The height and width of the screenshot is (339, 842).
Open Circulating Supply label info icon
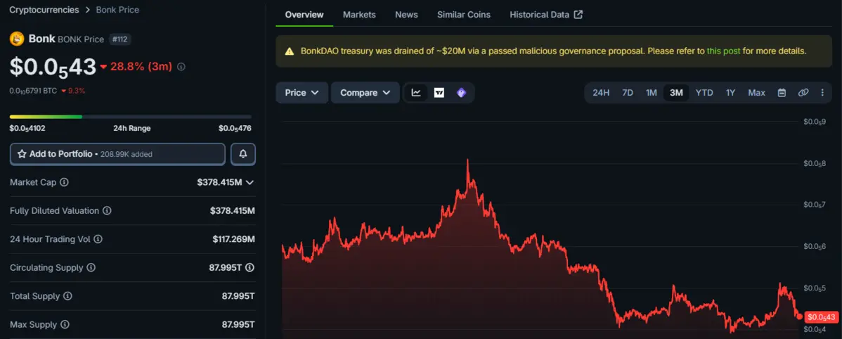[x=91, y=267]
